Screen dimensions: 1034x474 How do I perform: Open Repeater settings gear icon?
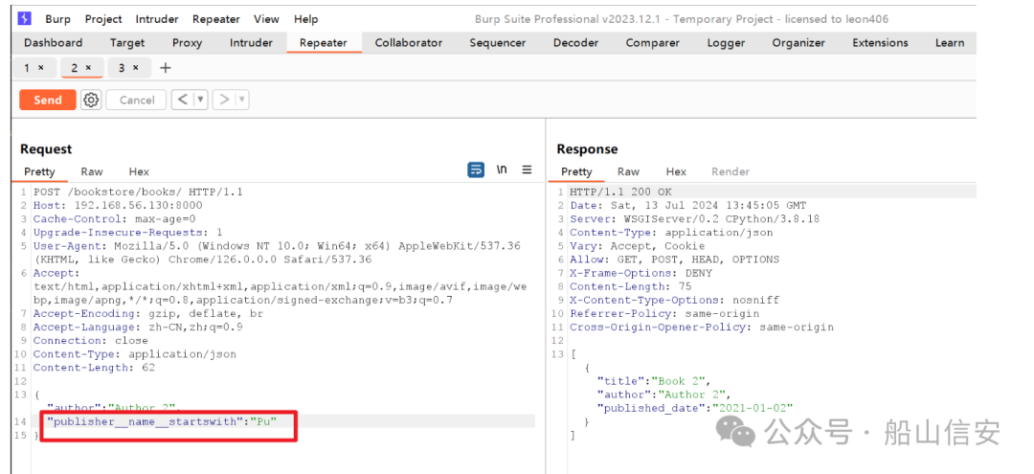[x=91, y=101]
